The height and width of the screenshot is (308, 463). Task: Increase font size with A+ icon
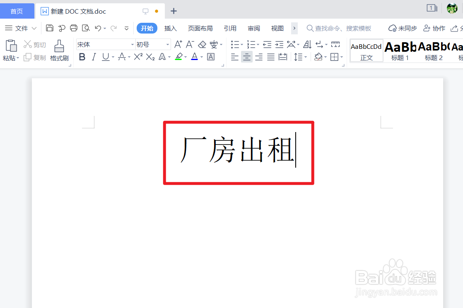[x=178, y=44]
